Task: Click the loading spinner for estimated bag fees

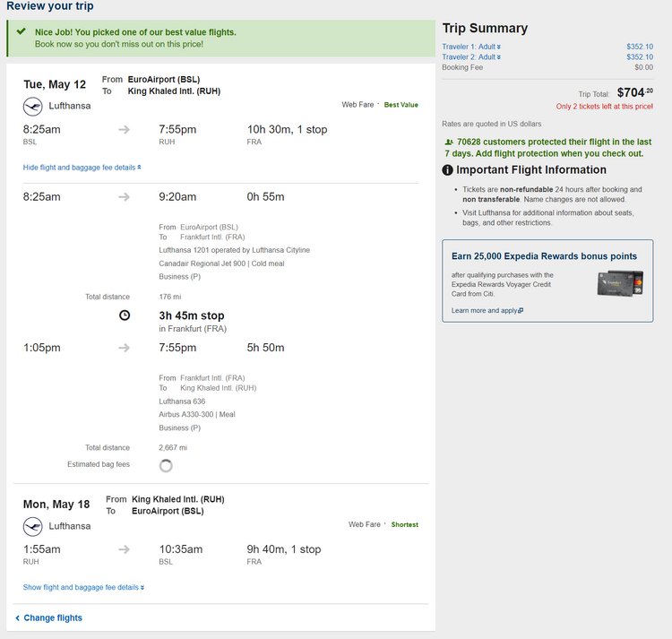Action: pos(166,466)
